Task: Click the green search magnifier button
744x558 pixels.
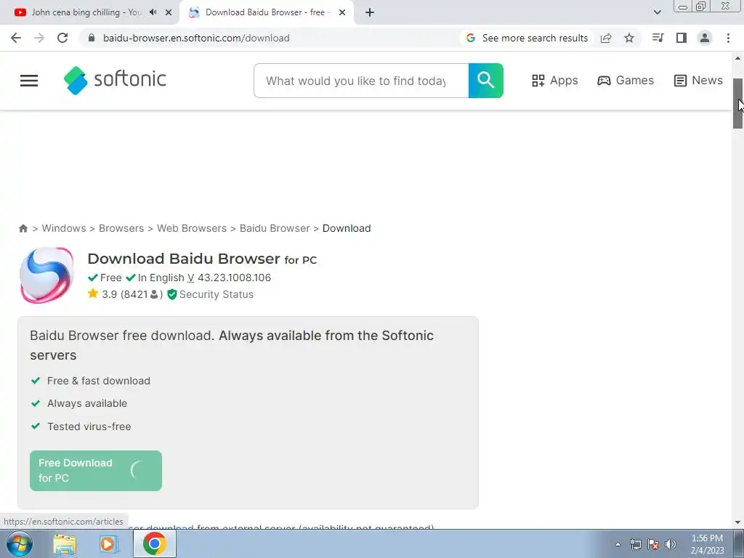Action: pos(486,81)
